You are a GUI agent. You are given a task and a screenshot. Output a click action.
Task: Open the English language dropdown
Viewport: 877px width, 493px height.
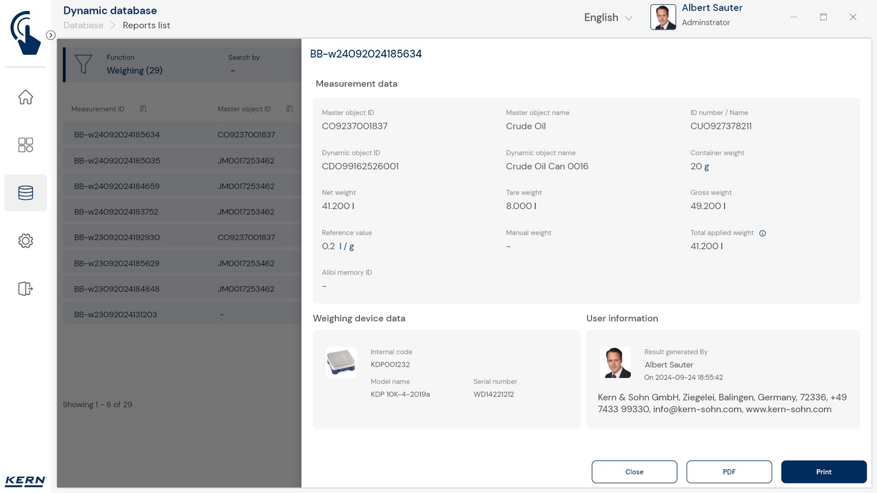point(608,18)
